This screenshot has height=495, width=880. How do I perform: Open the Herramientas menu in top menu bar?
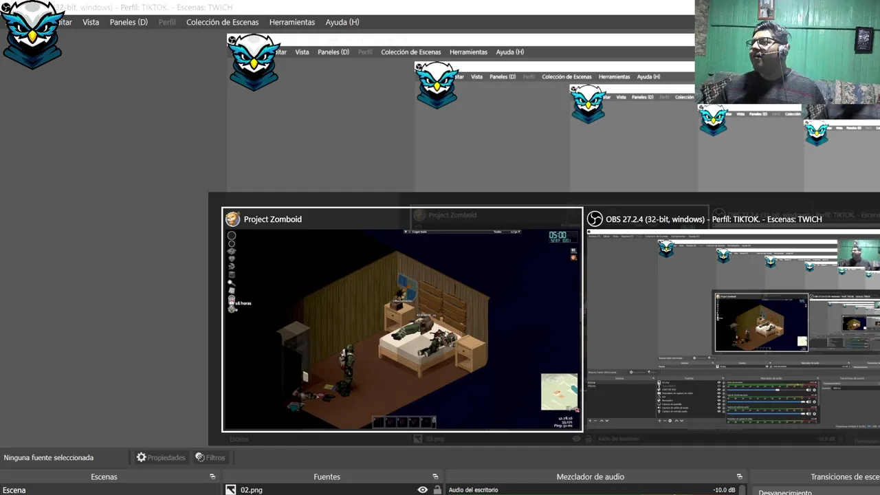[292, 22]
